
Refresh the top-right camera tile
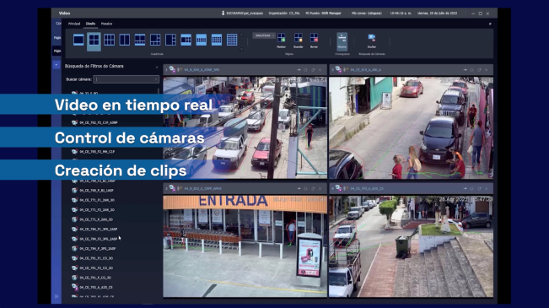click(x=479, y=70)
